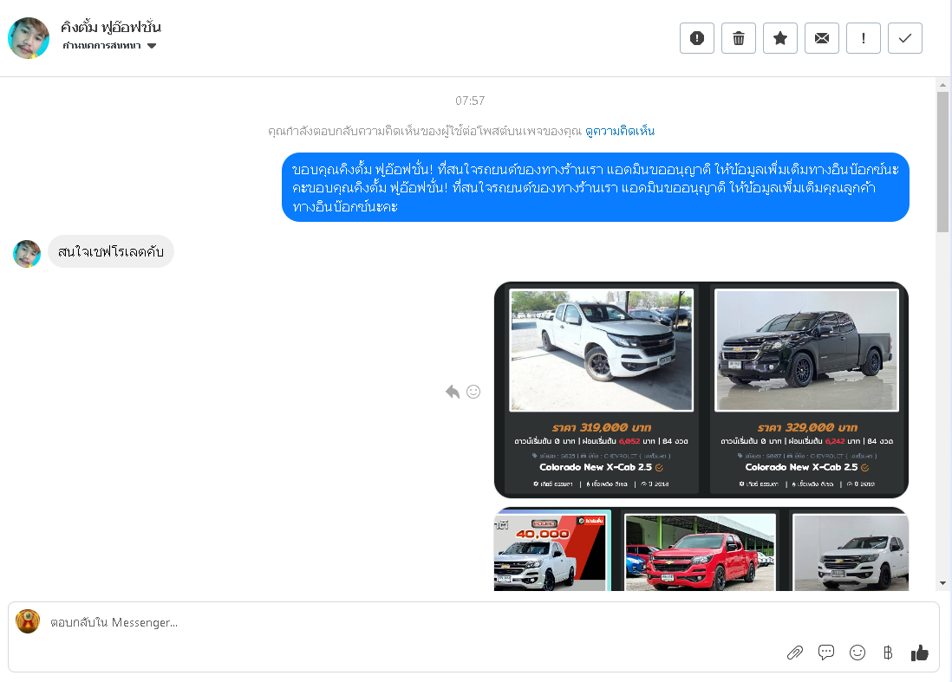
Task: Click page avatar beside reply box
Action: coord(28,621)
